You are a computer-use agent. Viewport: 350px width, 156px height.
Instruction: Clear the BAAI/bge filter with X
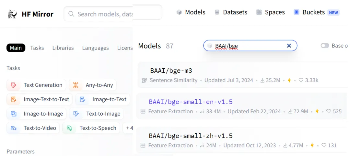pyautogui.click(x=289, y=46)
